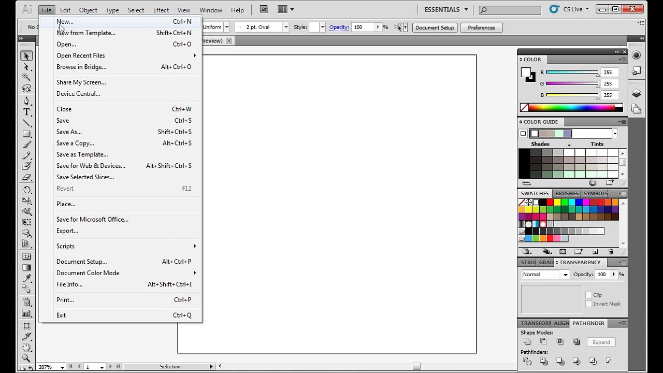The height and width of the screenshot is (373, 663).
Task: Expand the Scripts submenu
Action: 126,246
